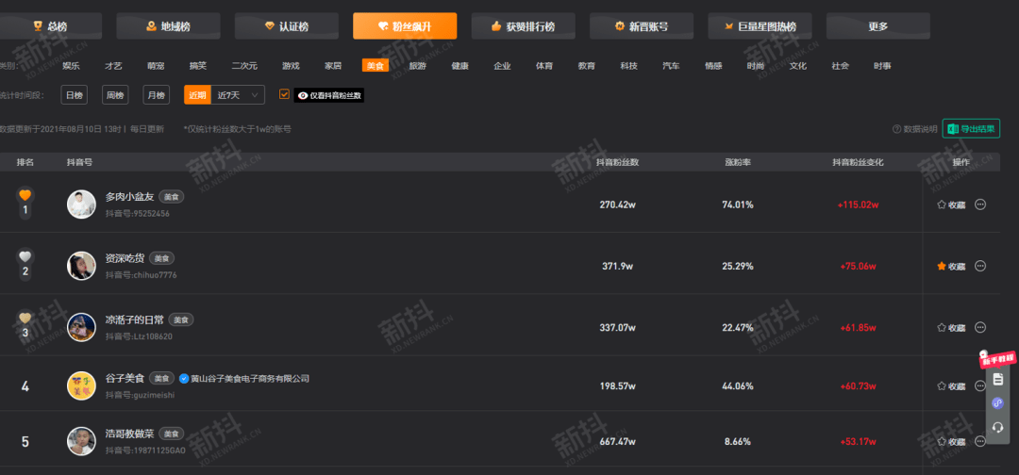Open more options for 谷子美食 row

980,386
